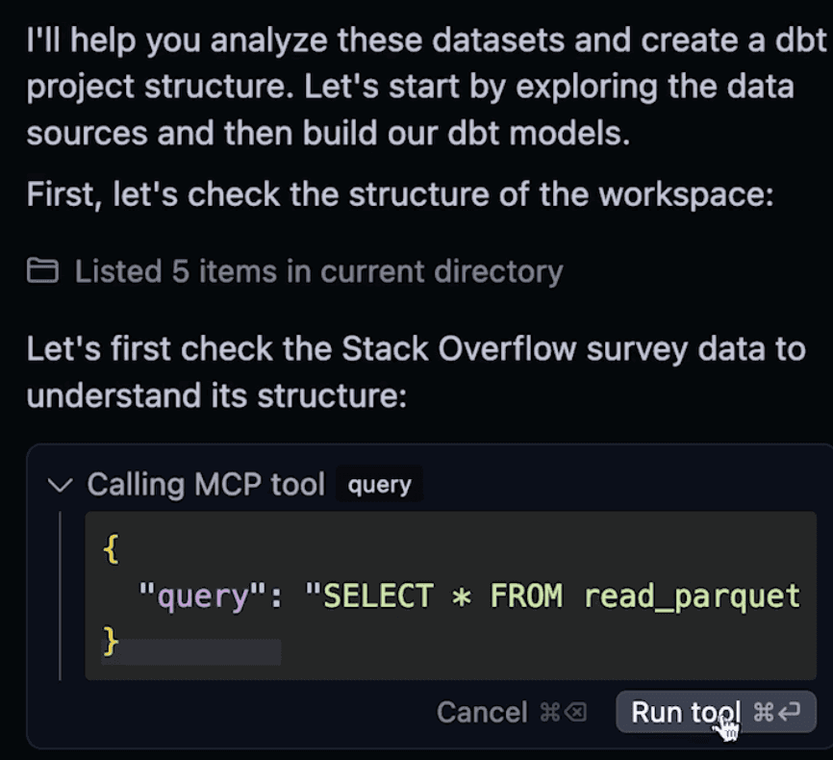Click the ⌘⌫ shortcut icon next to Cancel
The width and height of the screenshot is (833, 760).
coord(562,713)
